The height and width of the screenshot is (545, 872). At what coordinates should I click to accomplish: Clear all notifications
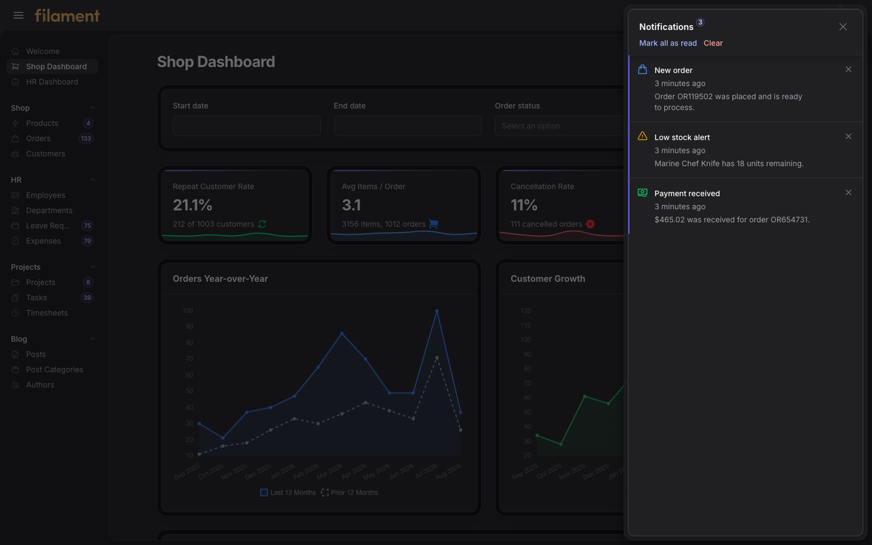(713, 43)
